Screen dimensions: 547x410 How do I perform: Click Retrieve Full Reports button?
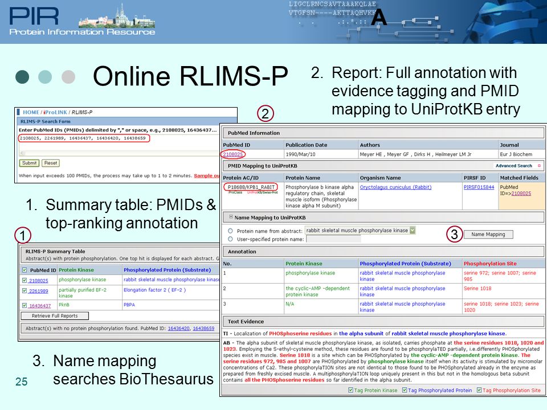coord(55,316)
